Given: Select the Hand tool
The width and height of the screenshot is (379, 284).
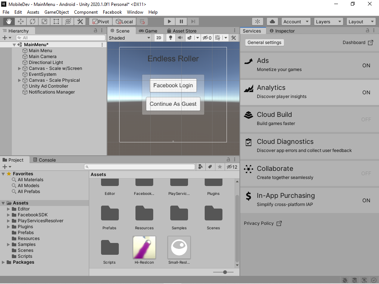Looking at the screenshot, I should pyautogui.click(x=9, y=21).
